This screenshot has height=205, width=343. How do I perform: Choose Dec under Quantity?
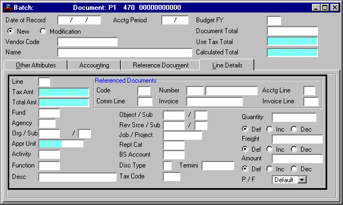[294, 129]
